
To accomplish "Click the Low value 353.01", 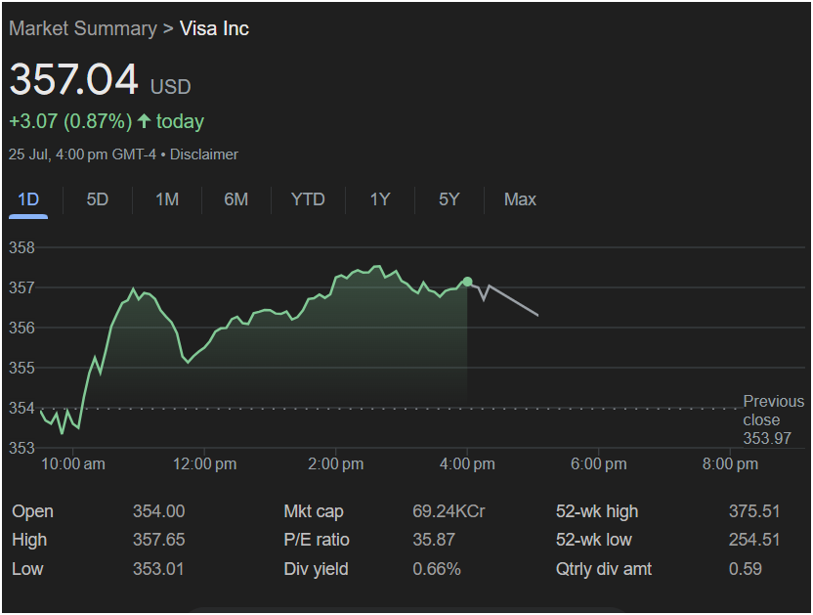I will [x=158, y=569].
